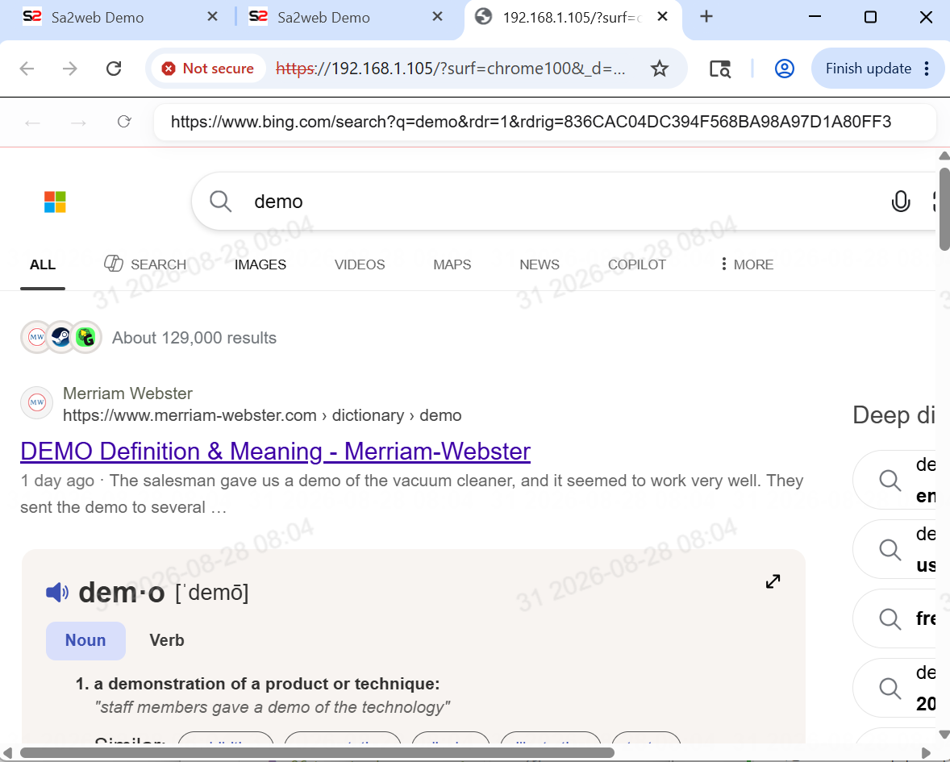950x762 pixels.
Task: Click the inner page back arrow
Action: [x=33, y=123]
